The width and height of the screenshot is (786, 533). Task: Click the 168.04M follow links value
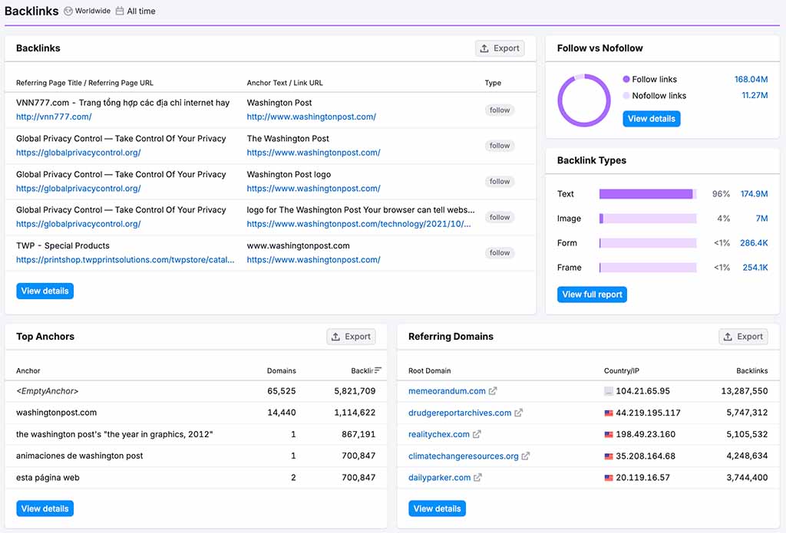tap(751, 79)
